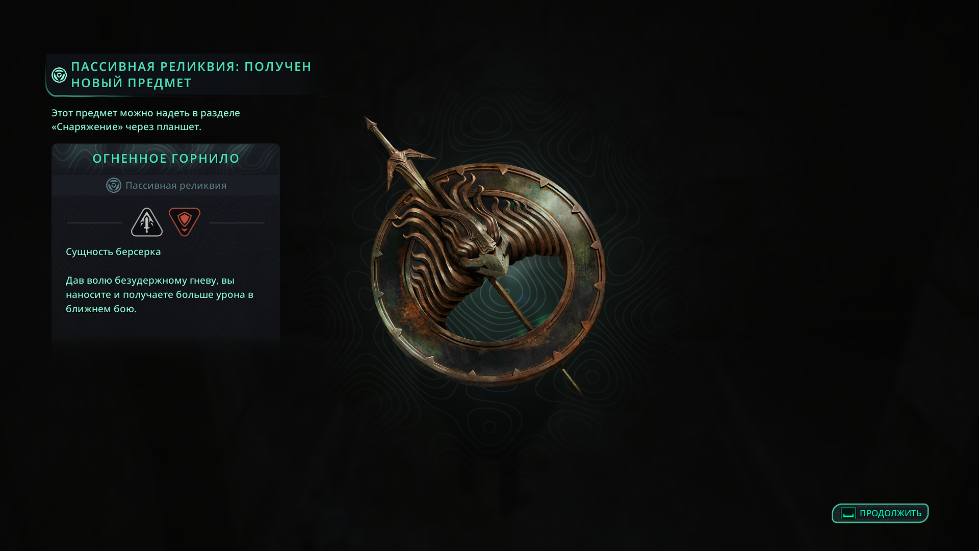979x551 pixels.
Task: Click divider line right of trait icons
Action: pos(237,223)
